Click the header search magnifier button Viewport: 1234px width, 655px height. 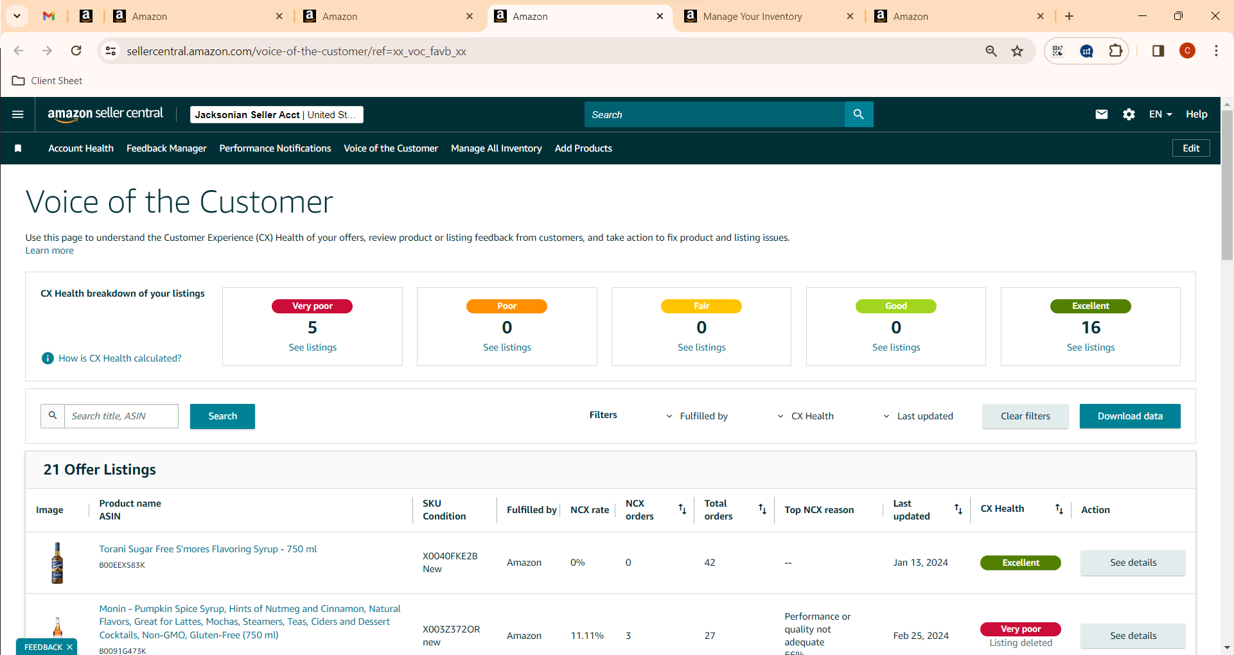pyautogui.click(x=859, y=114)
